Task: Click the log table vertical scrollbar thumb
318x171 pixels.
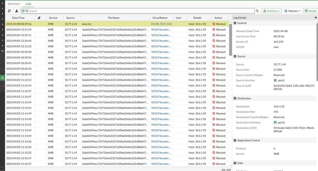Action: 230,40
